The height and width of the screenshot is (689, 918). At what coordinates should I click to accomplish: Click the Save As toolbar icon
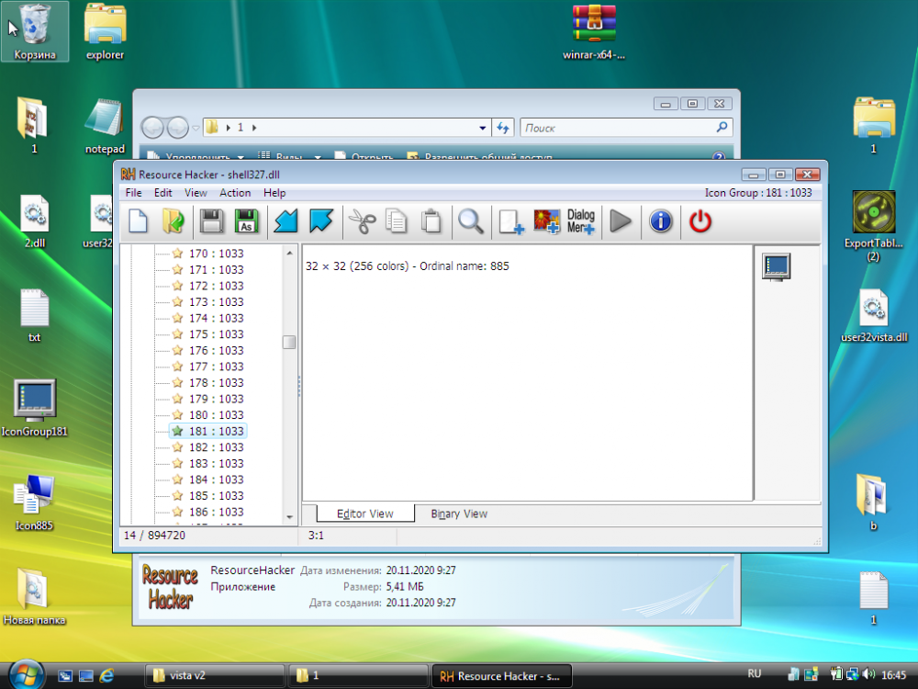pyautogui.click(x=246, y=221)
